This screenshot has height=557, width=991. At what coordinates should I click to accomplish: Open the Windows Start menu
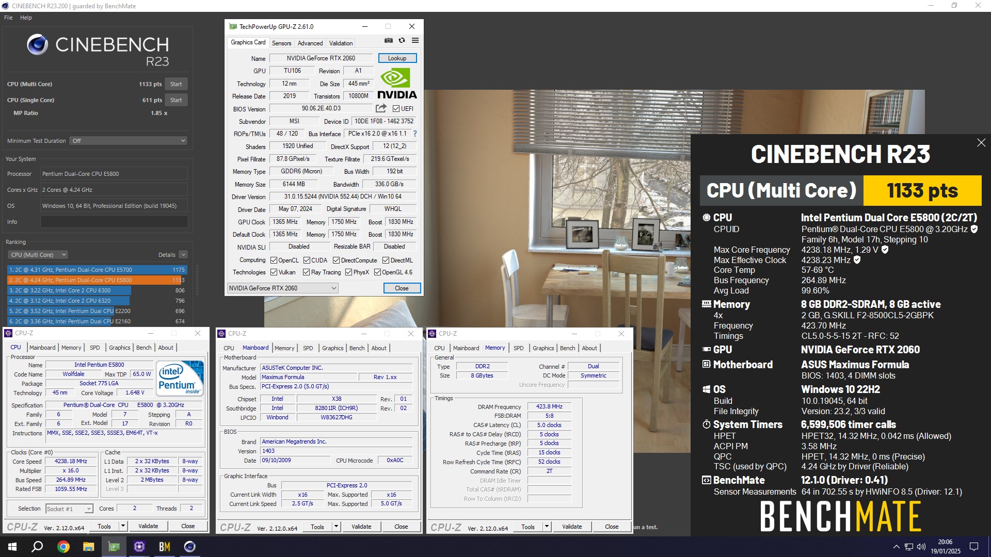(12, 547)
